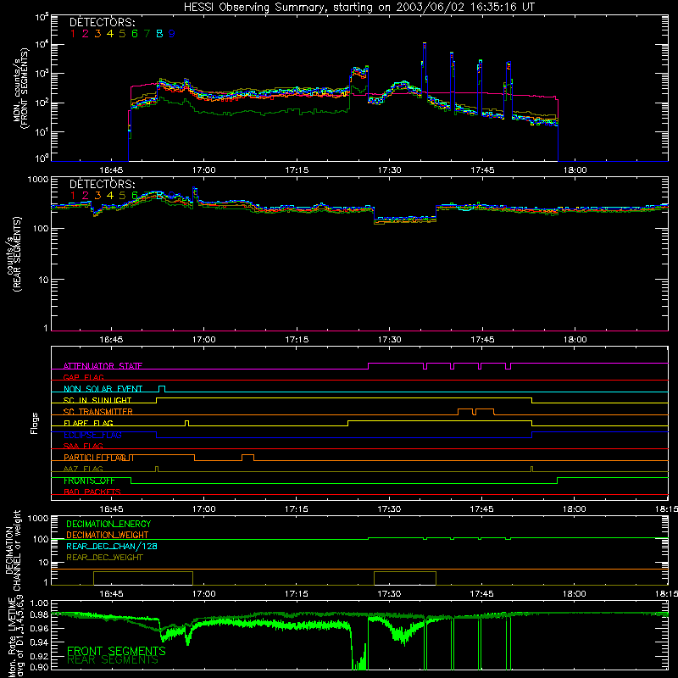Click the HESSI Observing Summary title text
Viewport: 678px width, 678px height.
tap(358, 8)
